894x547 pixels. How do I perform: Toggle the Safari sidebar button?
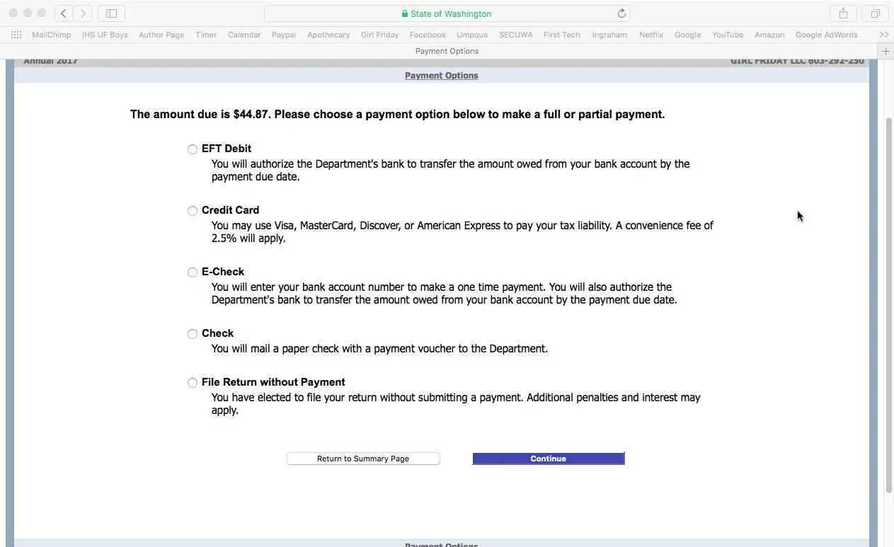tap(111, 13)
